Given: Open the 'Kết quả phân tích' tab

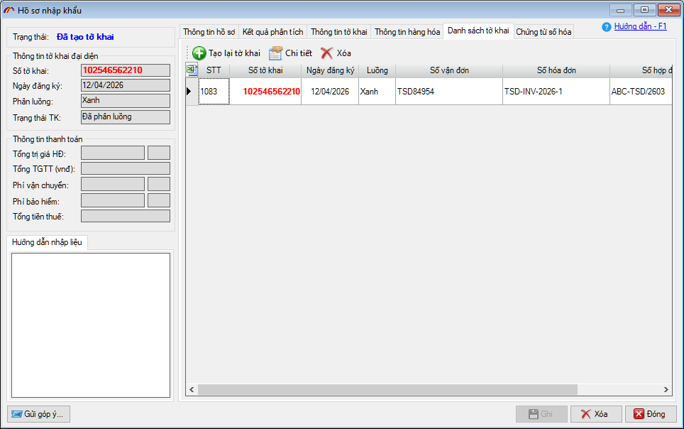Looking at the screenshot, I should 272,32.
